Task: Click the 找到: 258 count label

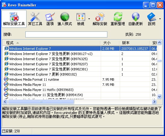Action: click(x=133, y=34)
